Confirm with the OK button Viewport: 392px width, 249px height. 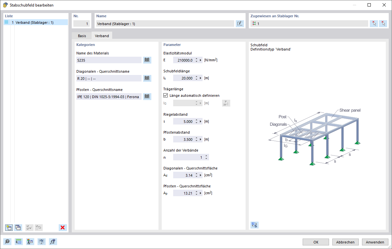pyautogui.click(x=315, y=242)
